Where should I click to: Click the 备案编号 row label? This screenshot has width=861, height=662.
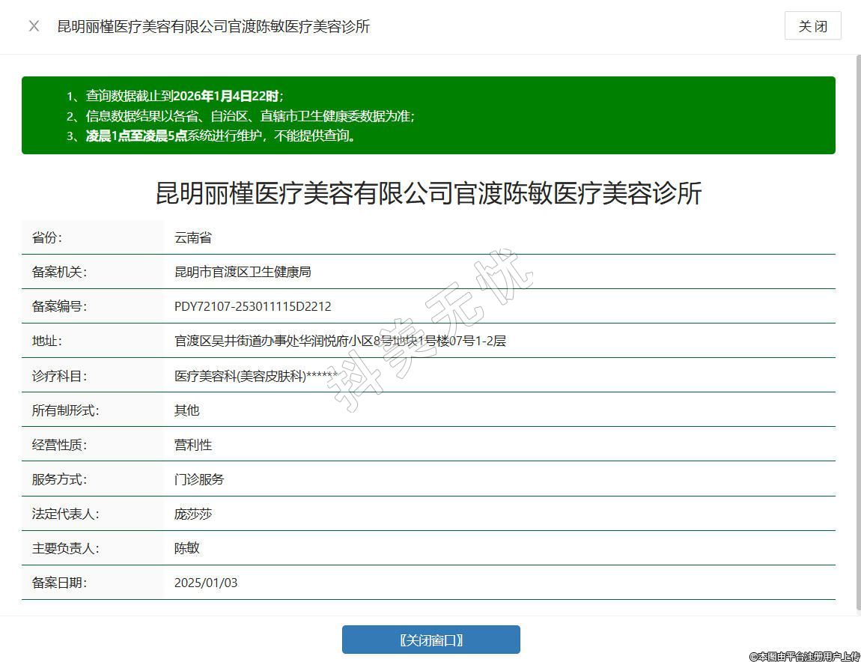59,306
